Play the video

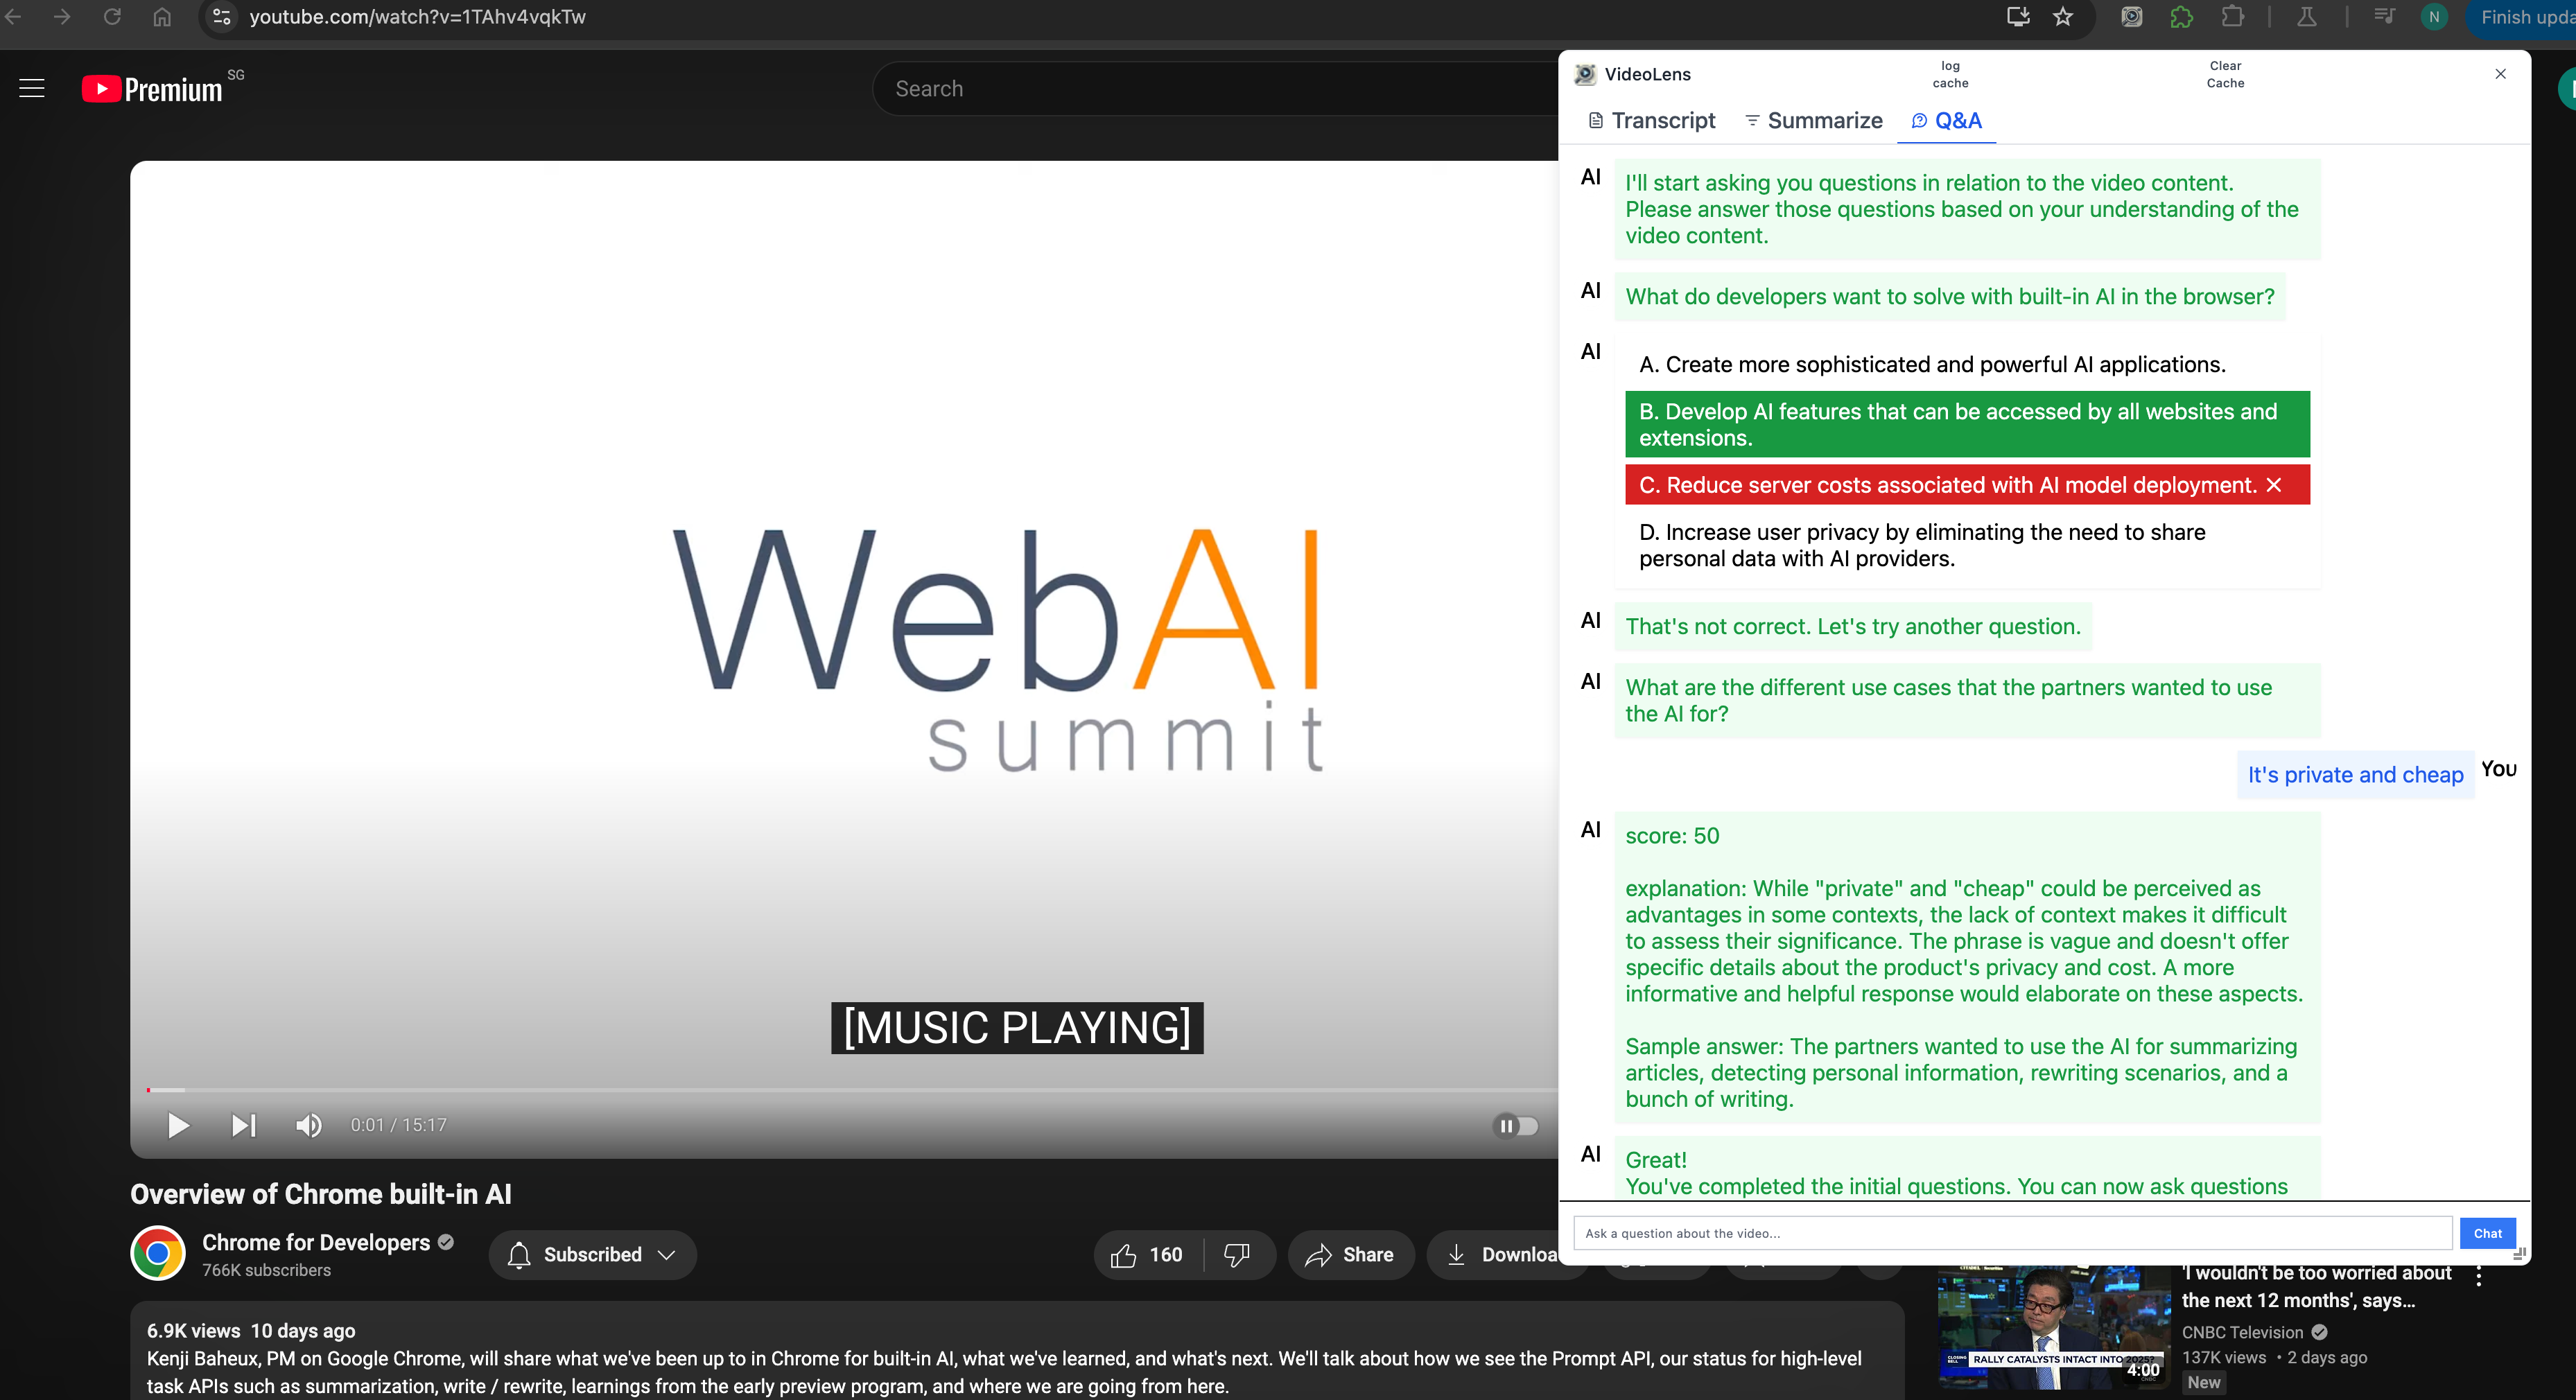pos(178,1126)
